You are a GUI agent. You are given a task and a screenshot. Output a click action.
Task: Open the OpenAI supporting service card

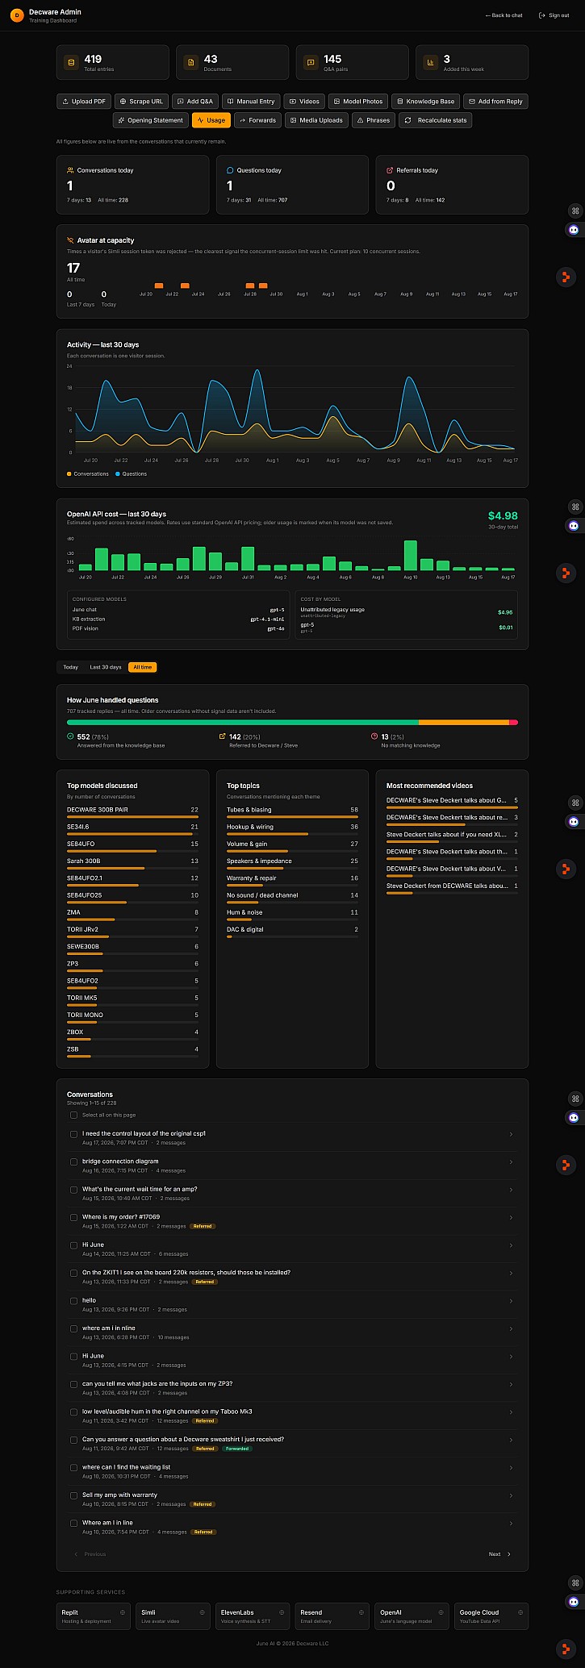(412, 1616)
